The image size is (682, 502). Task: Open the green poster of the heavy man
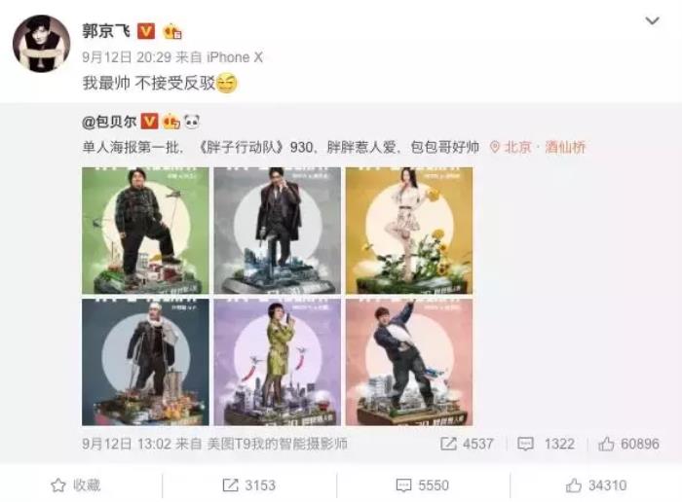pos(145,231)
